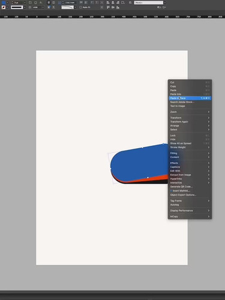Expand the Content submenu
This screenshot has height=300, width=225.
[x=190, y=157]
